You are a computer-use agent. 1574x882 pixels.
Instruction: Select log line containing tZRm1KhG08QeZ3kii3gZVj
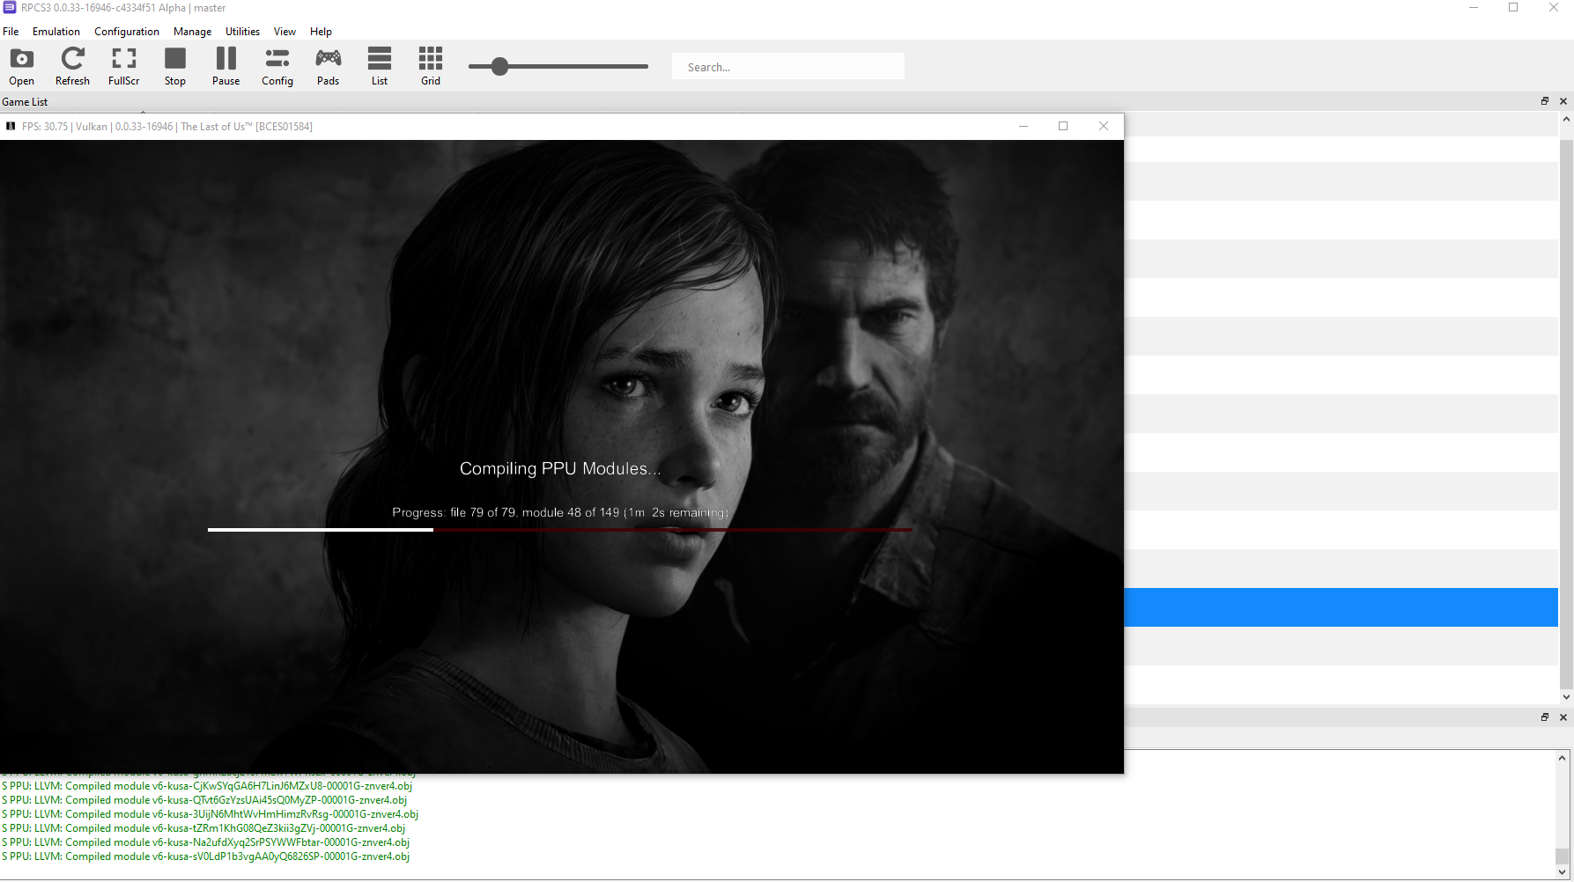coord(203,828)
